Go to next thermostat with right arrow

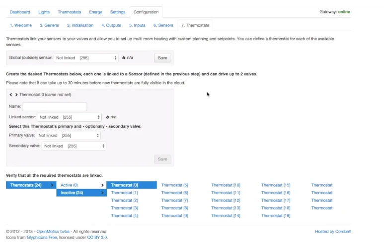tap(16, 95)
